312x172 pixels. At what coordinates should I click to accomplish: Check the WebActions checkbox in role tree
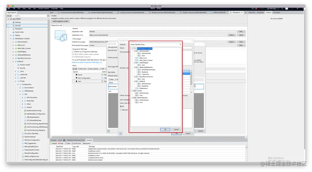point(136,88)
